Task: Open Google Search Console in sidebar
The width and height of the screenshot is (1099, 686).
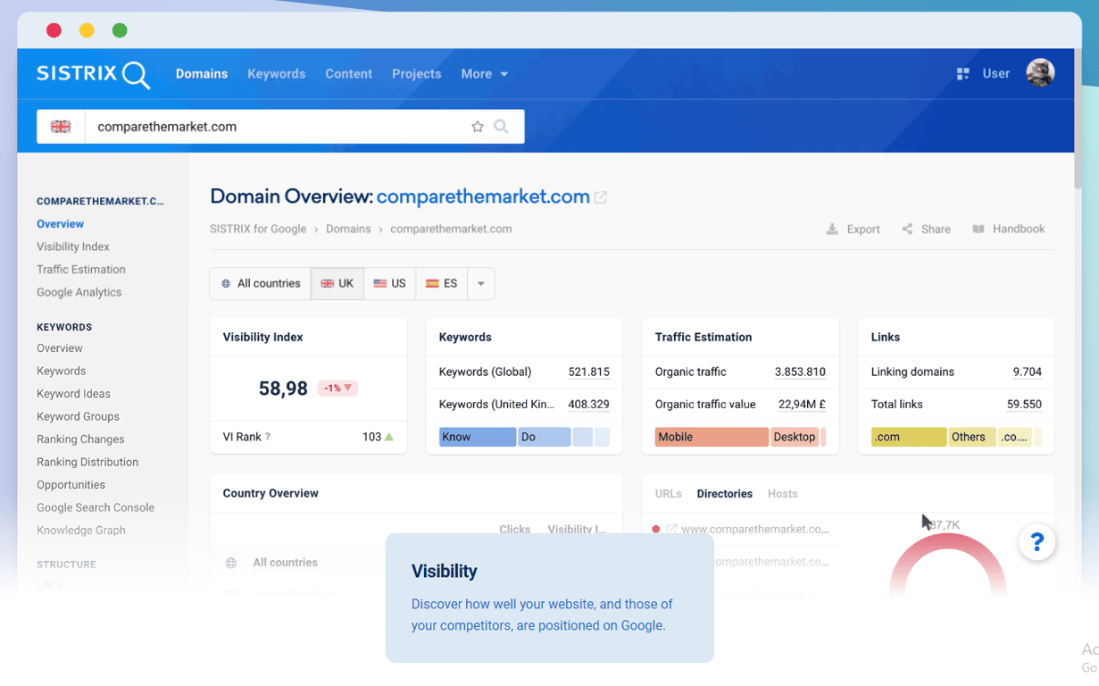Action: pos(96,508)
